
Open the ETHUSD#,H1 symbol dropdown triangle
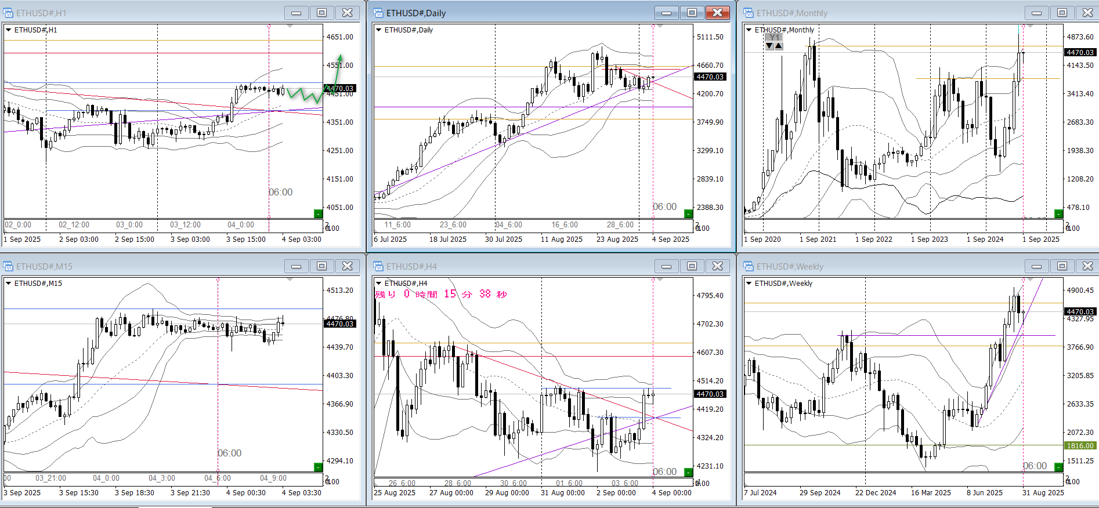pyautogui.click(x=9, y=30)
